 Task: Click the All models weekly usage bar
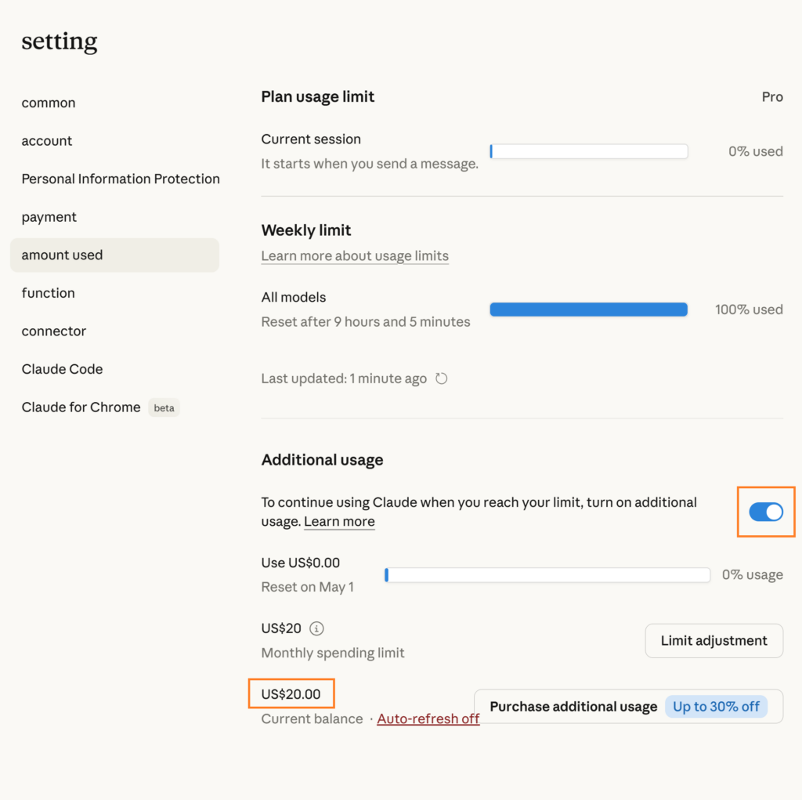(589, 310)
